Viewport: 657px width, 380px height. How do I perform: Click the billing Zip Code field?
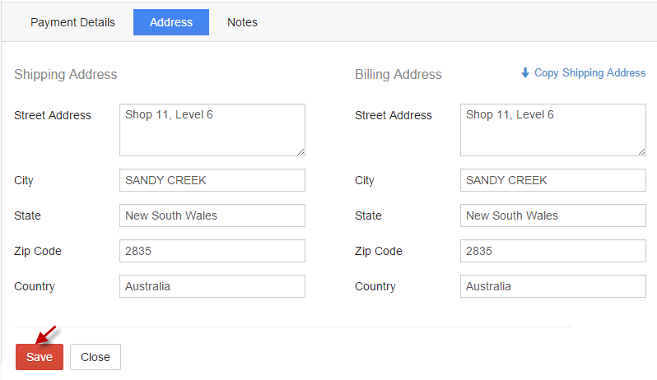click(552, 251)
